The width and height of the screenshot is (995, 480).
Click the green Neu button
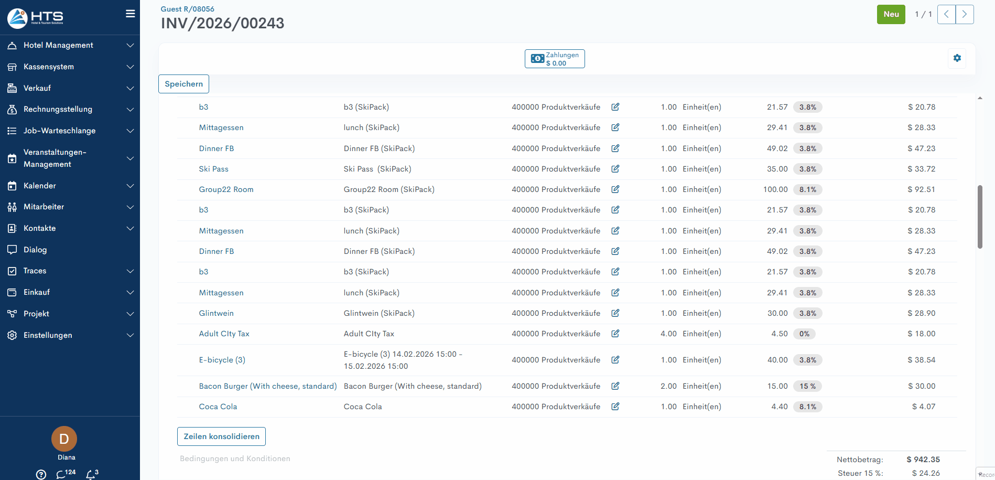891,15
